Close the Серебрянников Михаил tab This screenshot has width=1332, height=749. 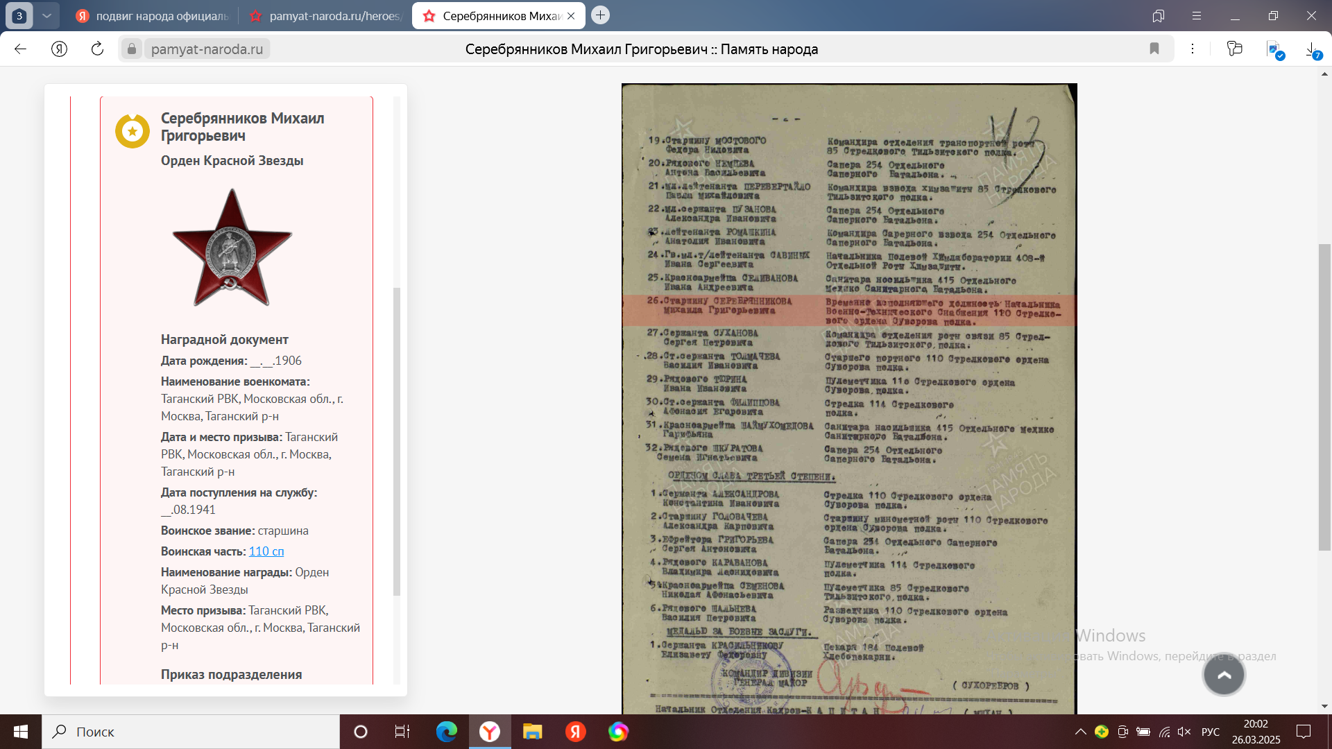571,16
